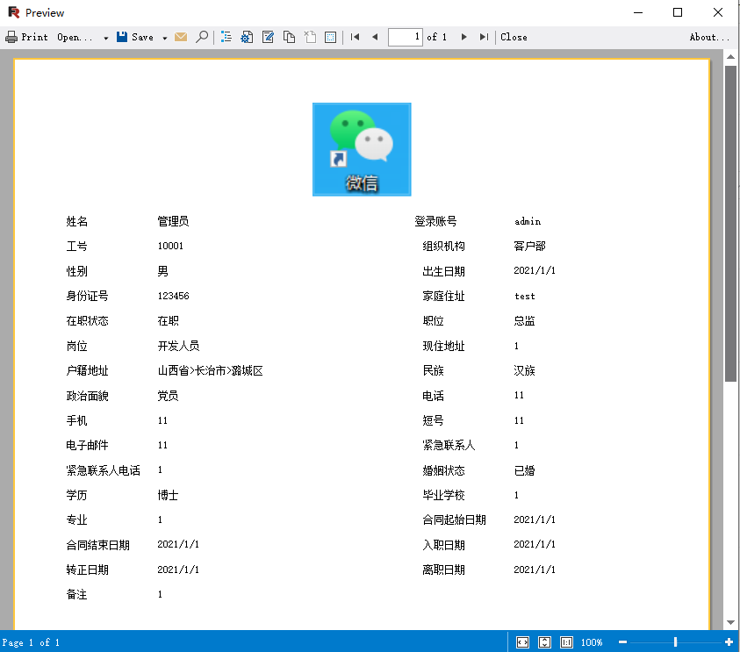Click the '总监' position value
The height and width of the screenshot is (652, 740).
click(x=524, y=321)
